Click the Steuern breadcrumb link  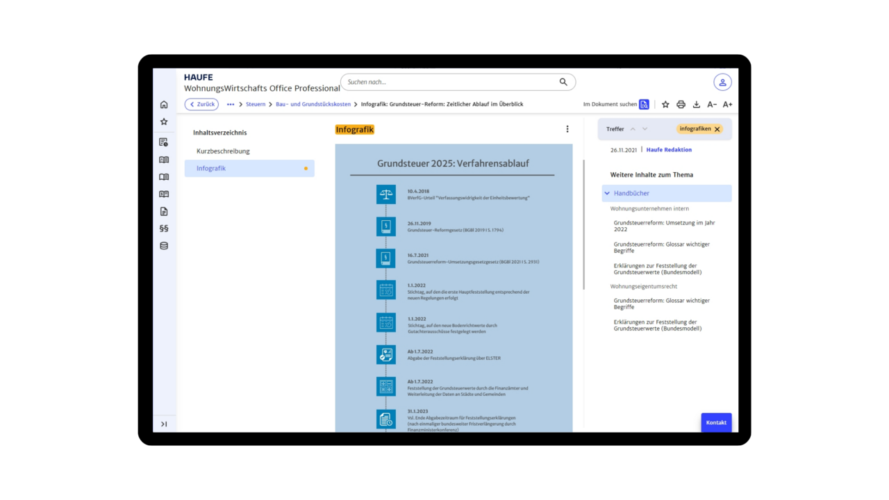coord(256,104)
